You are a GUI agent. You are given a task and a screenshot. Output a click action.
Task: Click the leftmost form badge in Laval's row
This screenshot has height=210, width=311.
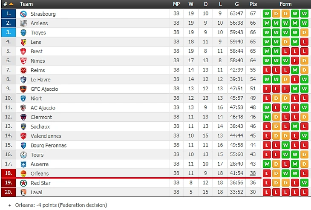tap(267, 192)
